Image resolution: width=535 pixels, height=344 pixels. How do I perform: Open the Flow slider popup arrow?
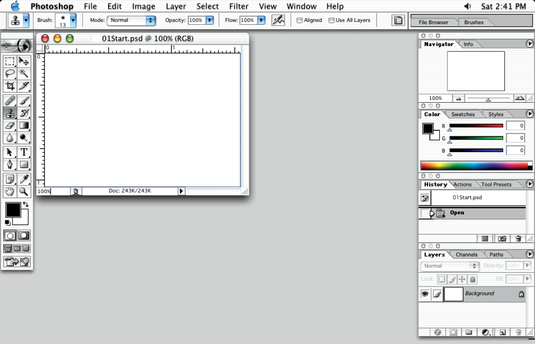tap(262, 20)
